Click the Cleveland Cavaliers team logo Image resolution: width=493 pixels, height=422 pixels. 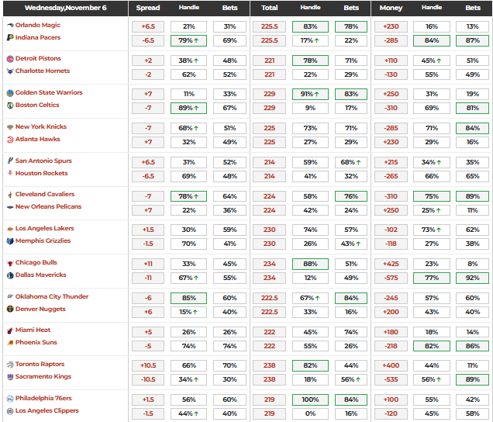pos(10,195)
